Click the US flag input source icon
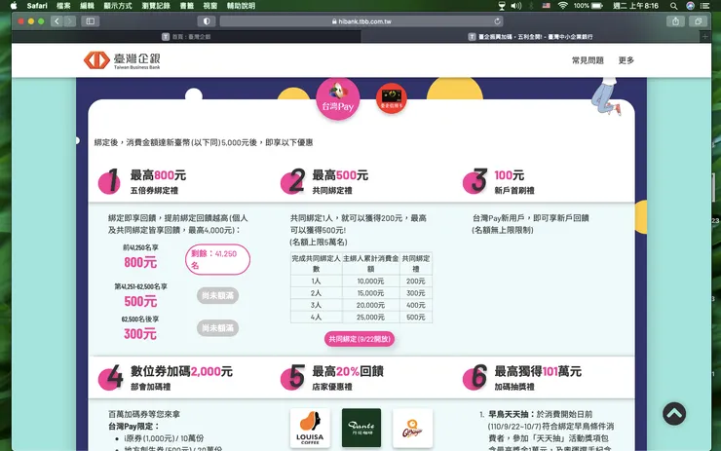This screenshot has width=721, height=451. click(547, 6)
